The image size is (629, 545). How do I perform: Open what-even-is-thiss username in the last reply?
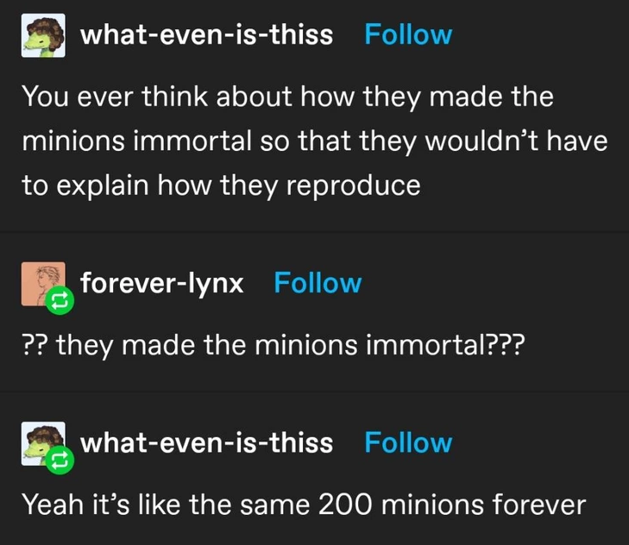tap(205, 442)
